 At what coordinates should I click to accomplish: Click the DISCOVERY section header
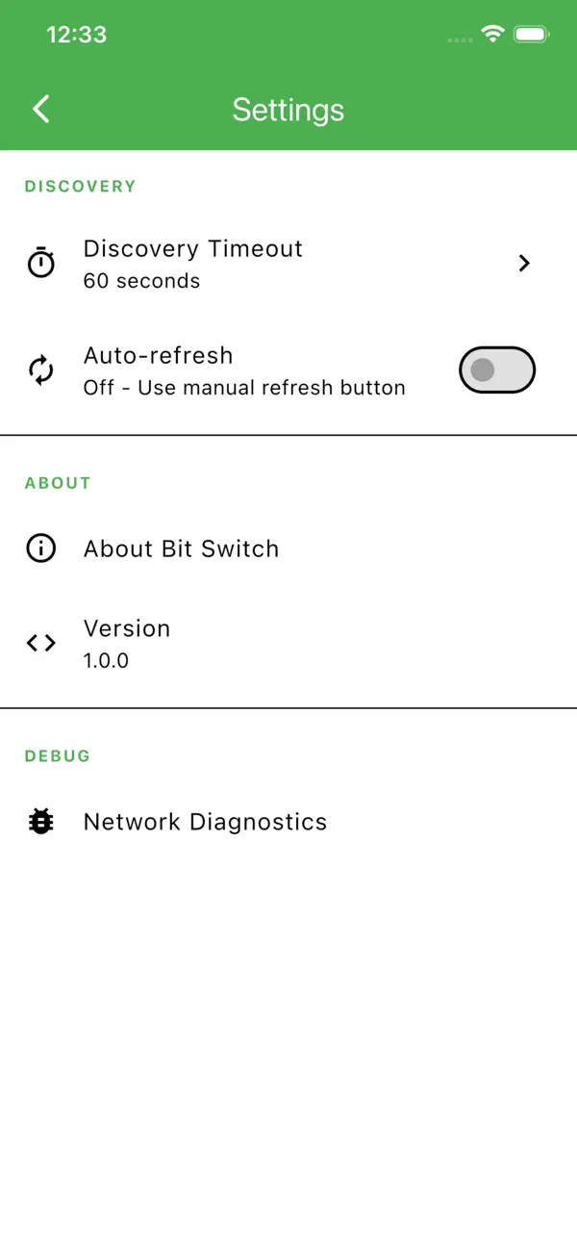click(x=80, y=186)
